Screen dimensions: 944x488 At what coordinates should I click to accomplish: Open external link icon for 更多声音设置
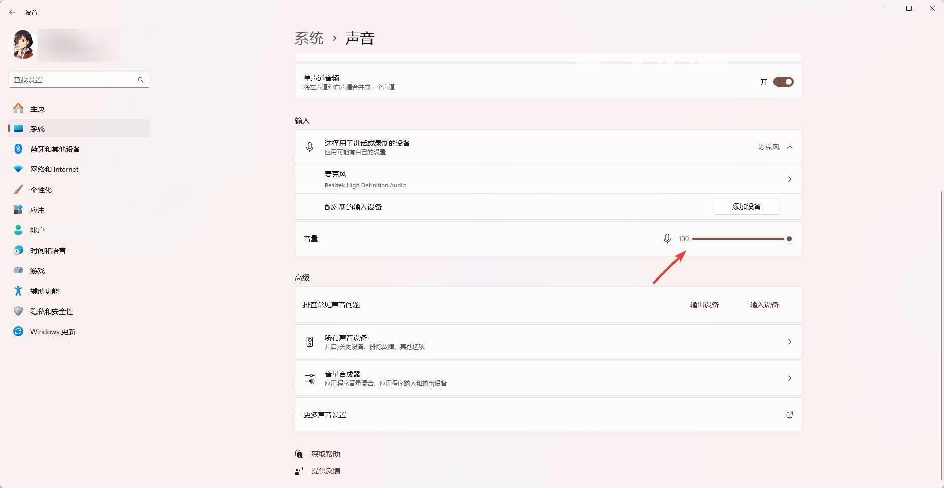(x=789, y=415)
